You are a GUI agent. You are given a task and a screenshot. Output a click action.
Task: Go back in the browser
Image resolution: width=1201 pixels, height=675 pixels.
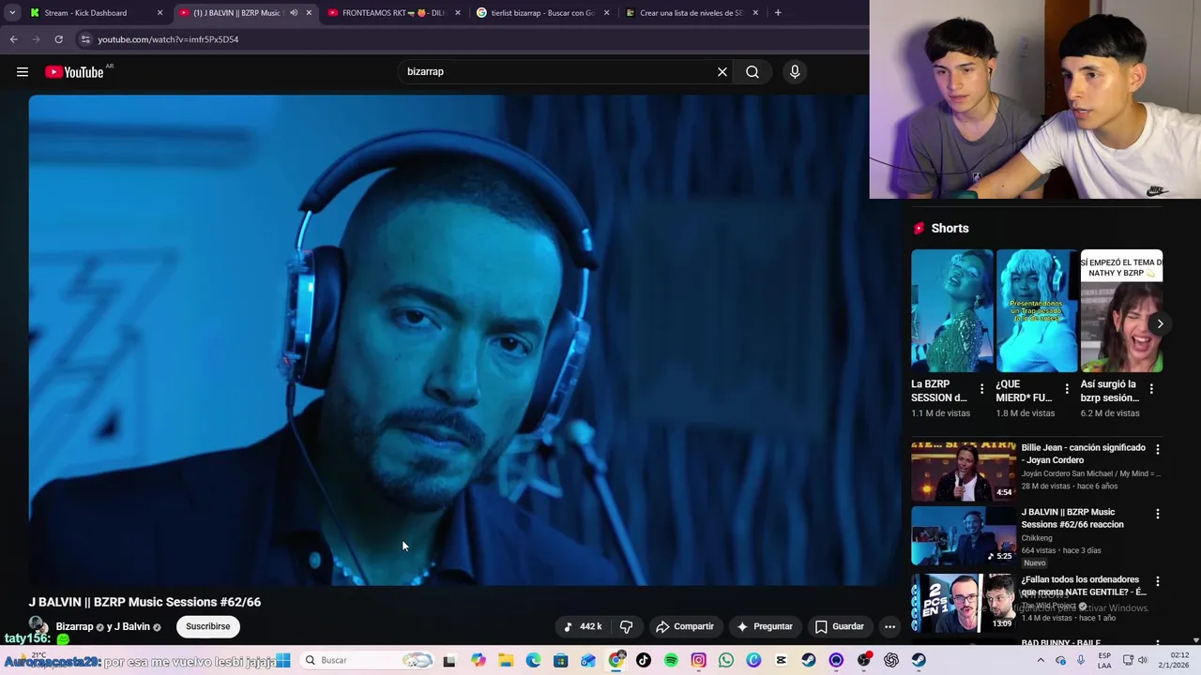13,39
